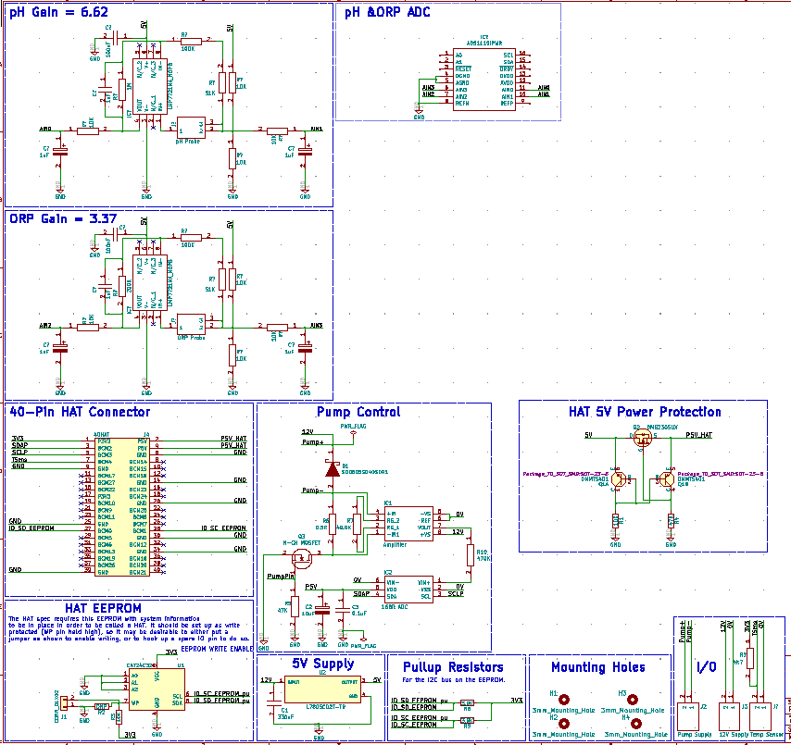Select the U1 CAT24C32 EEPROM chip

157,689
